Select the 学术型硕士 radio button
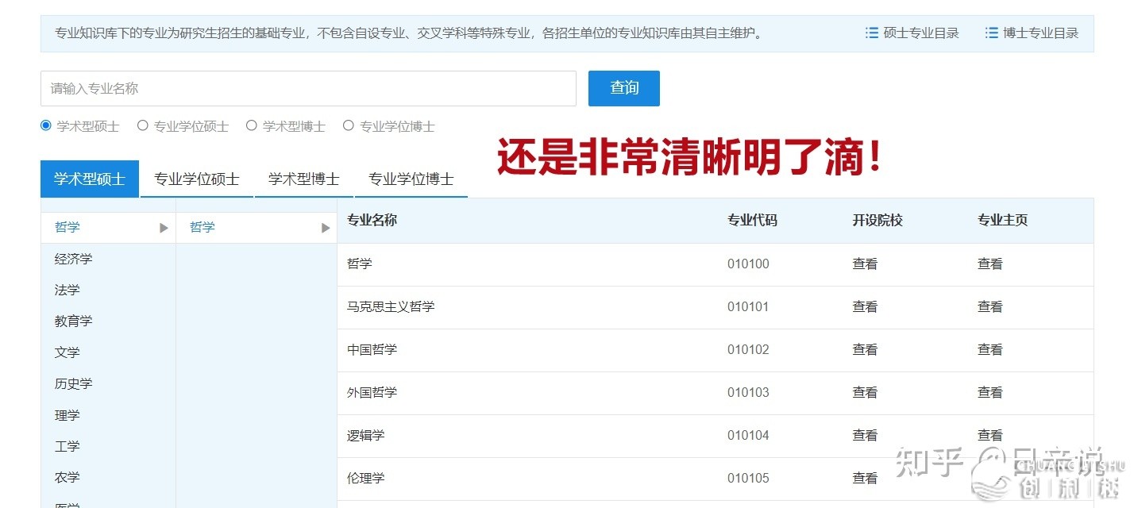The width and height of the screenshot is (1134, 508). [x=46, y=125]
